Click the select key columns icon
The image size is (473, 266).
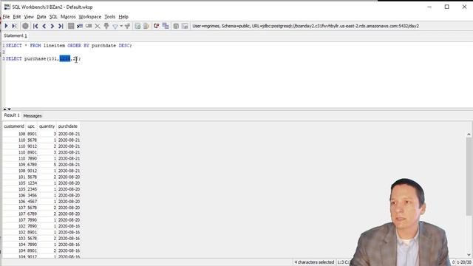(106, 27)
